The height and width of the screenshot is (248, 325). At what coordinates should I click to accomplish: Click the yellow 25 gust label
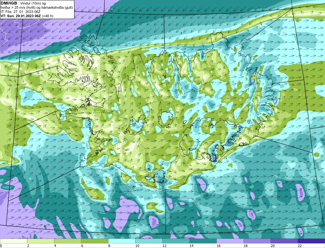tap(253, 76)
